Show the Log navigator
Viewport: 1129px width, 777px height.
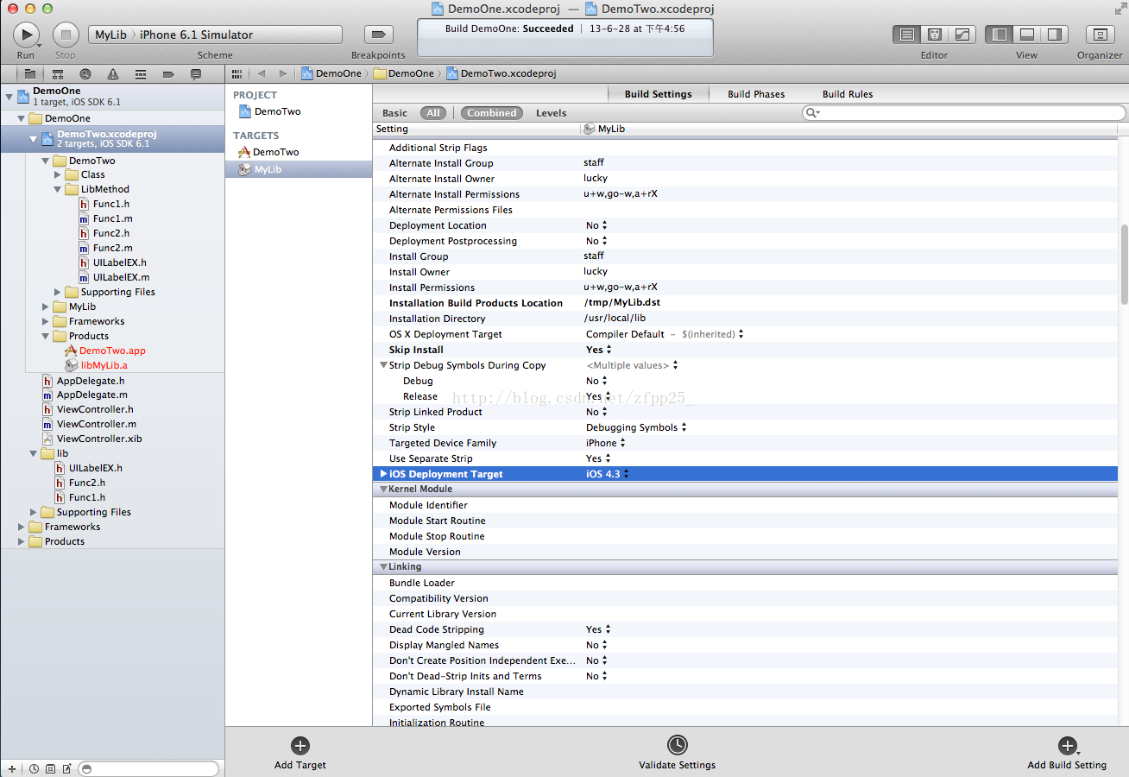196,73
